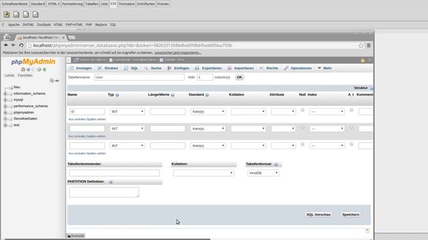The width and height of the screenshot is (428, 240).
Task: Click the SQL Vorschau button
Action: click(318, 215)
